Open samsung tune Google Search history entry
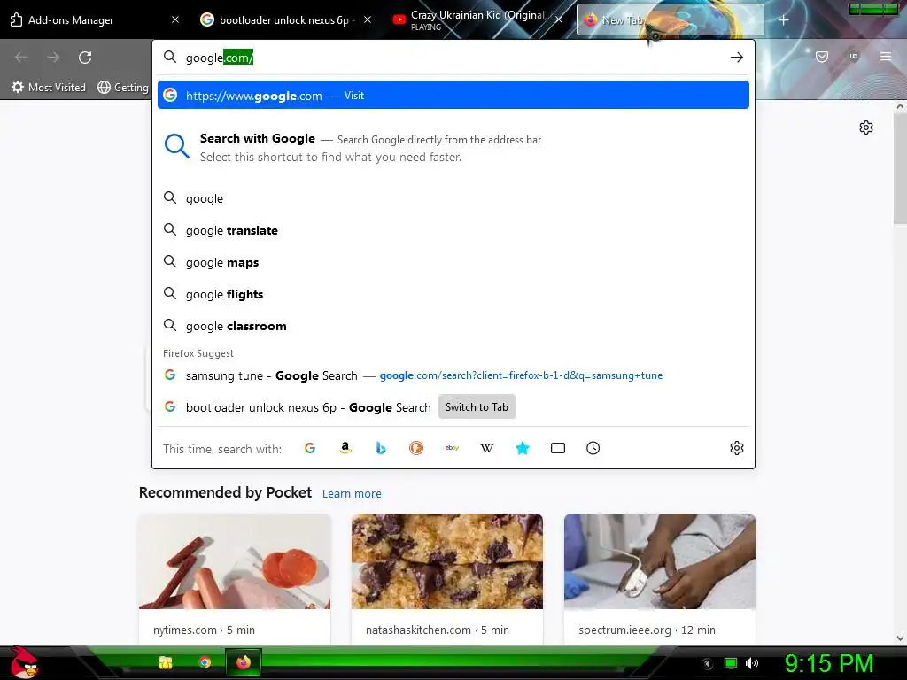This screenshot has width=907, height=680. click(x=453, y=375)
